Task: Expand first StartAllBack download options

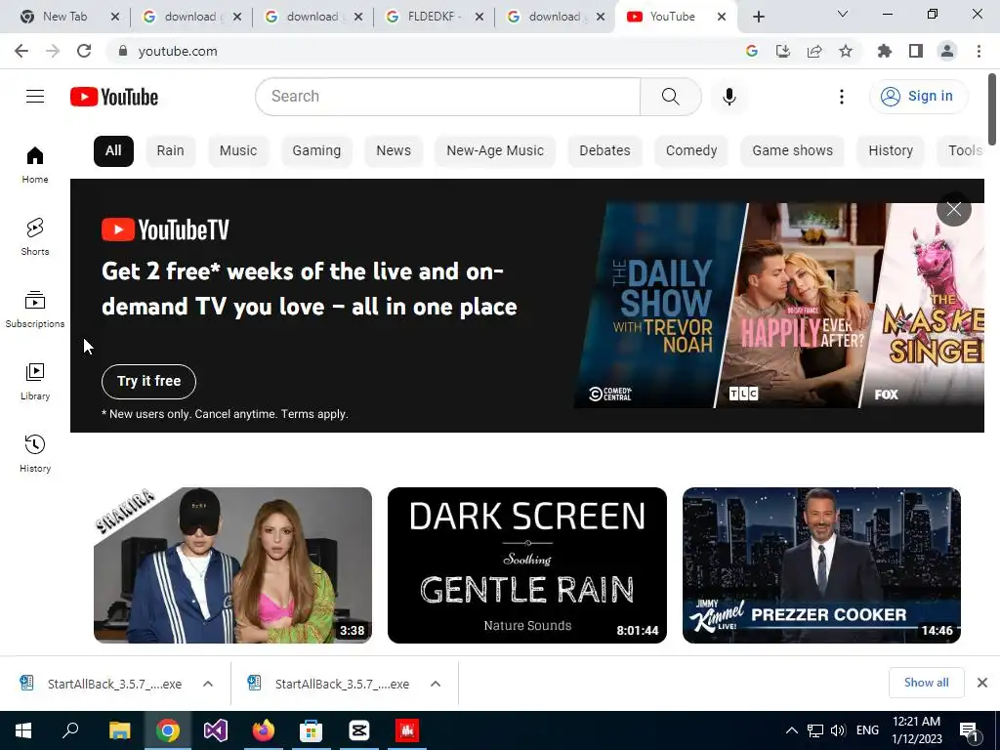Action: (x=208, y=684)
